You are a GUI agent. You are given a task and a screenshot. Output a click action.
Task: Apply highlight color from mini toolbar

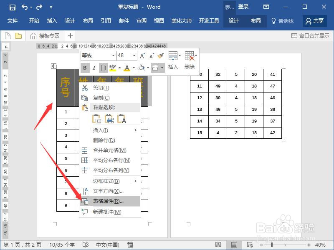tap(113, 67)
